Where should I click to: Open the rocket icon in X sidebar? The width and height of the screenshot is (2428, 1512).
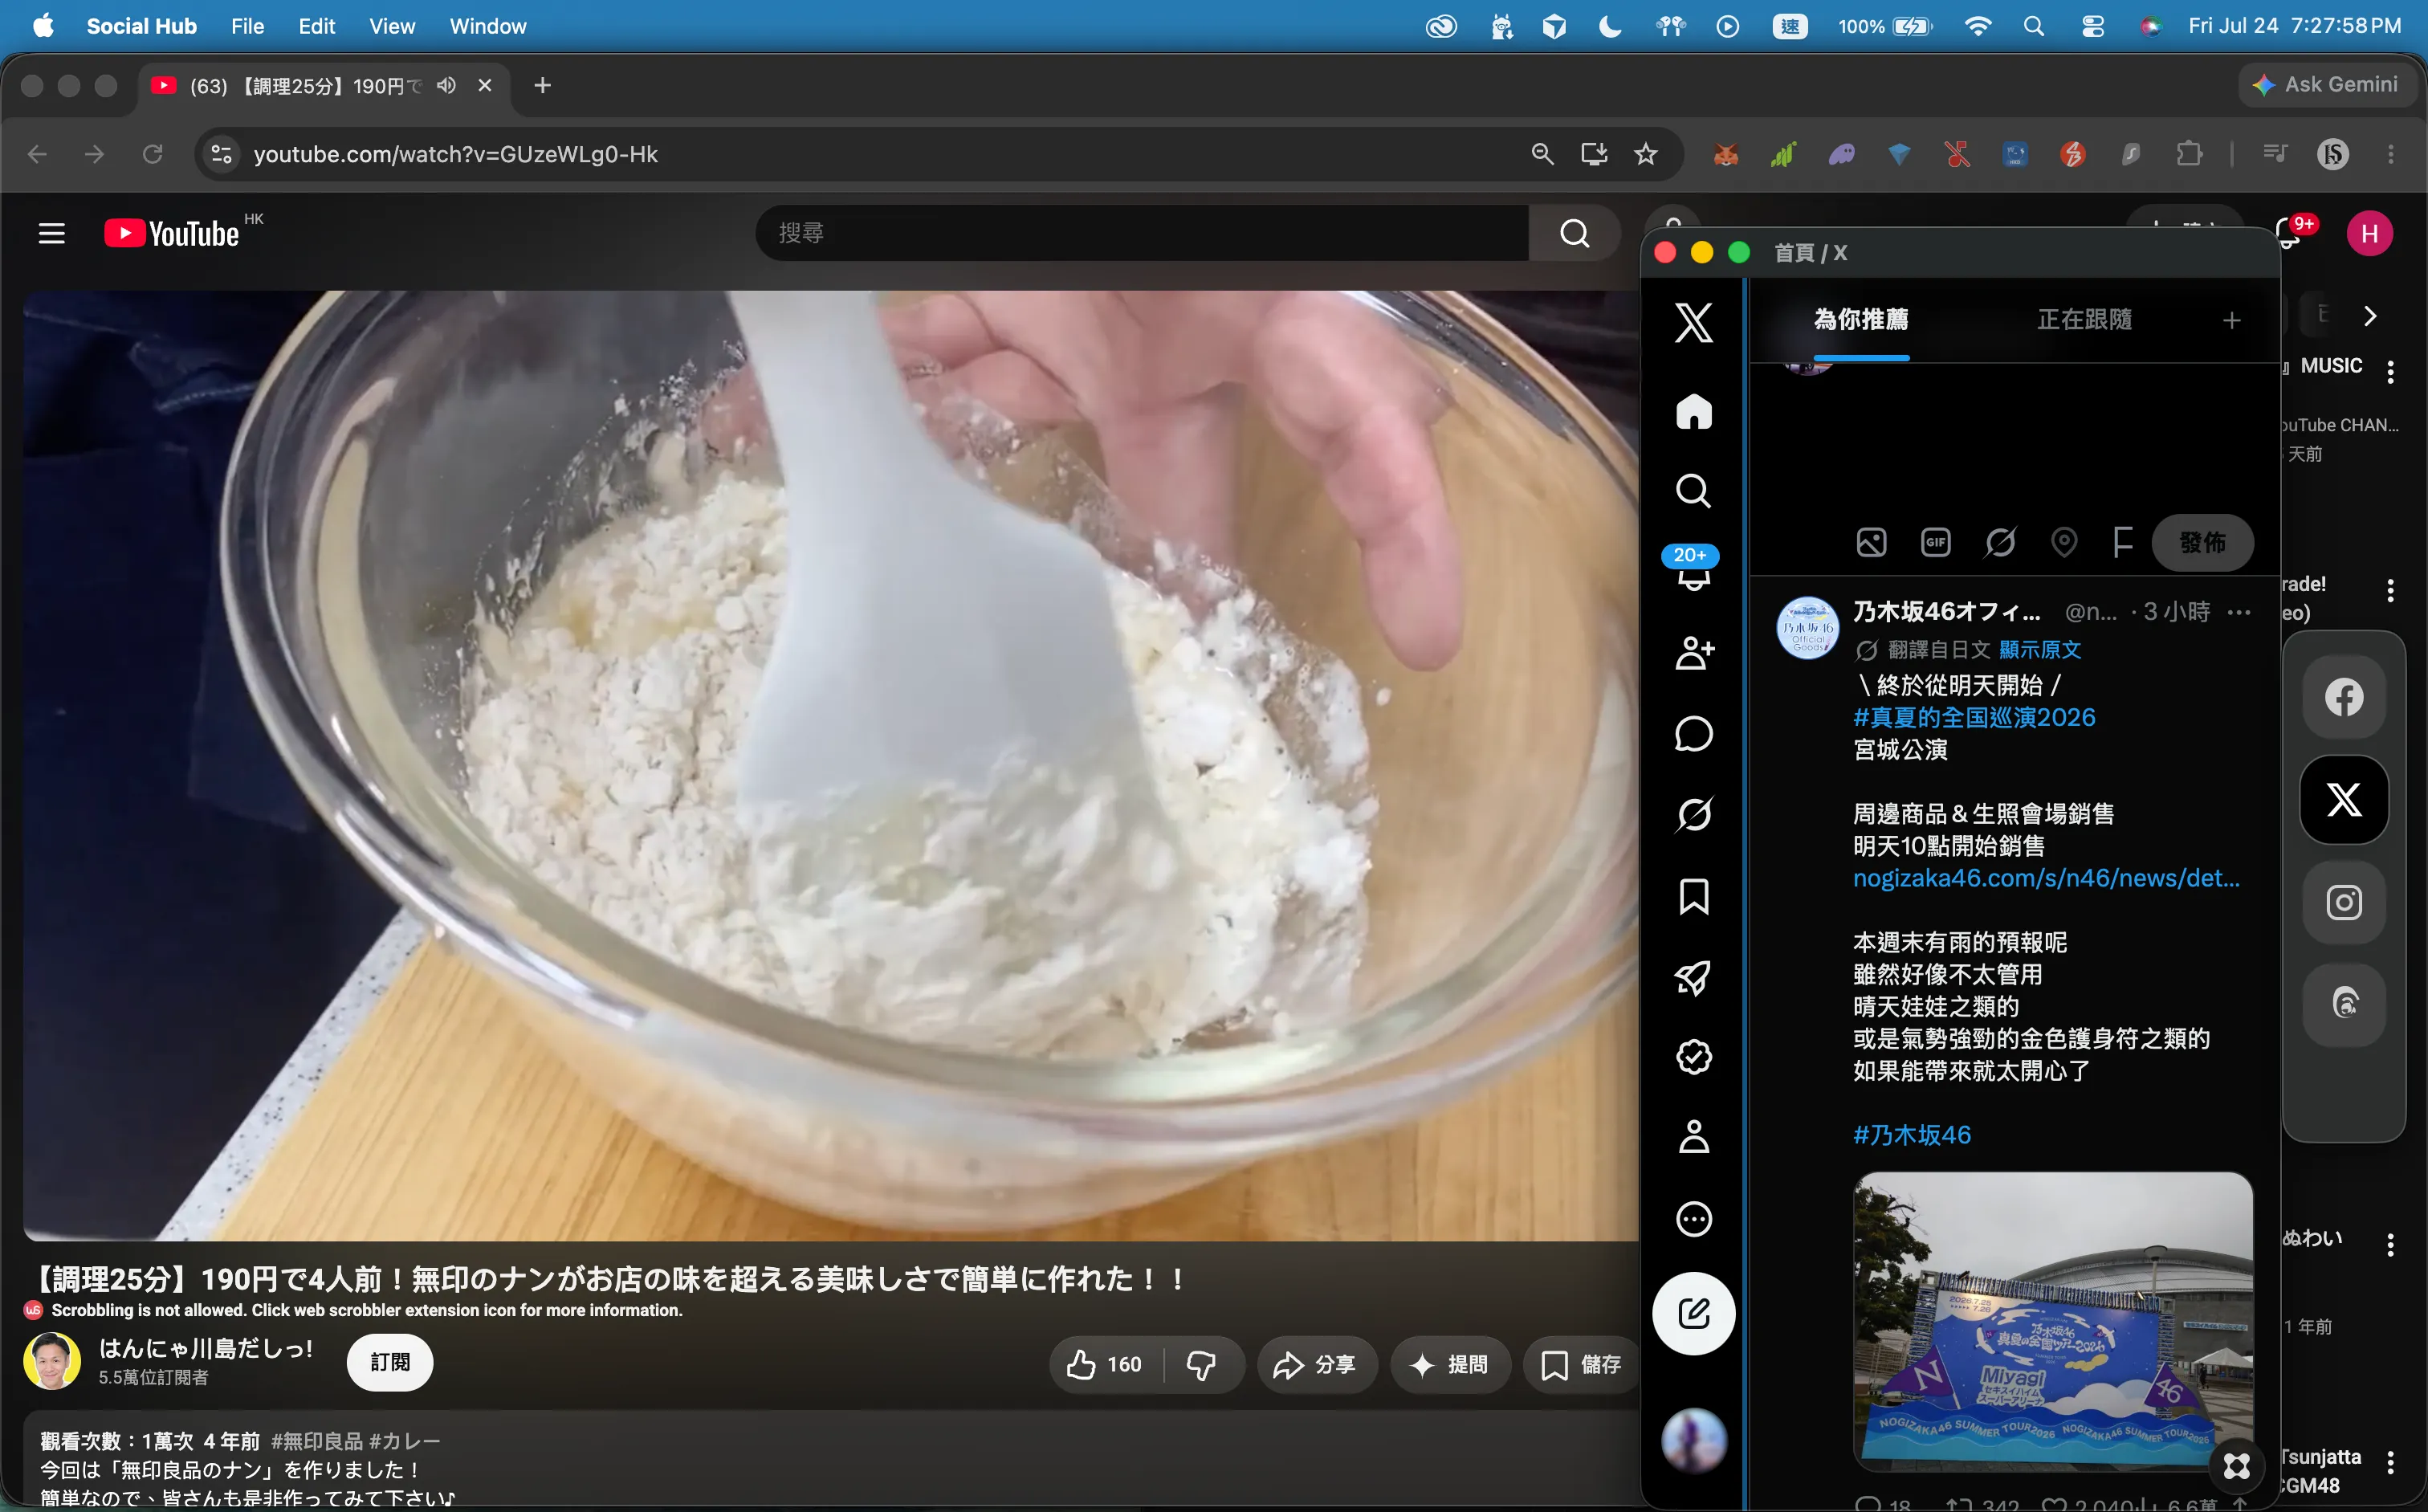pyautogui.click(x=1693, y=977)
